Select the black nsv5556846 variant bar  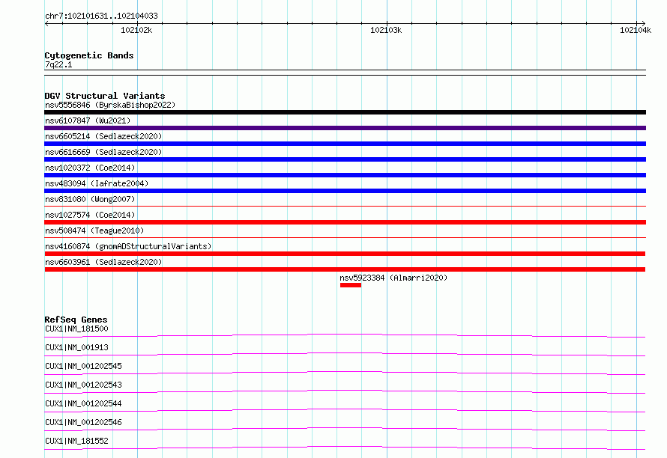coord(345,112)
